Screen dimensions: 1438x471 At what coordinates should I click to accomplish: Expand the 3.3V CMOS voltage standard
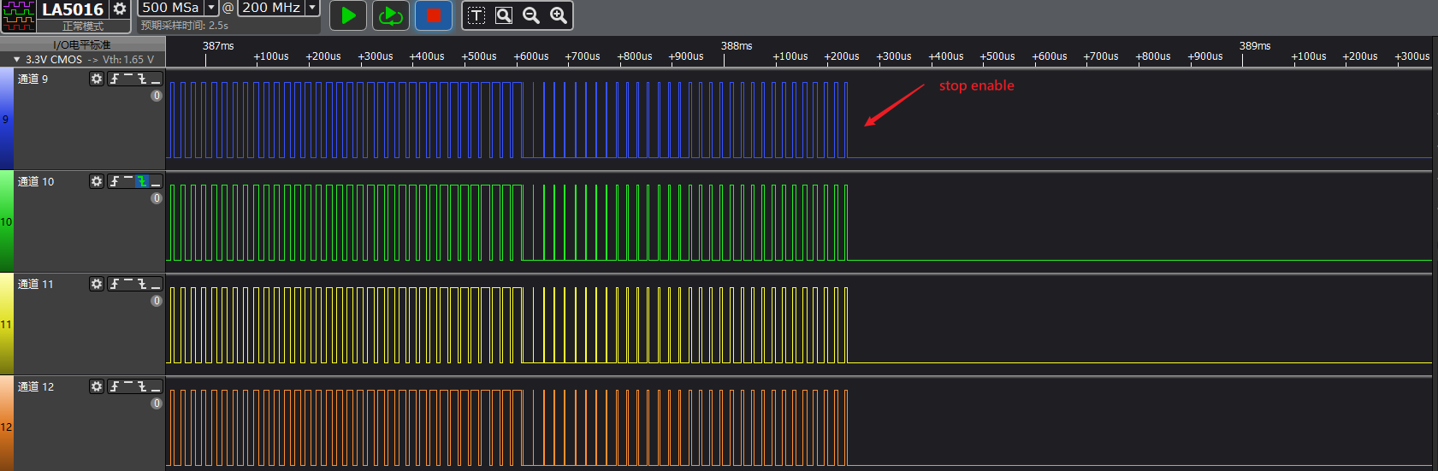click(x=16, y=60)
